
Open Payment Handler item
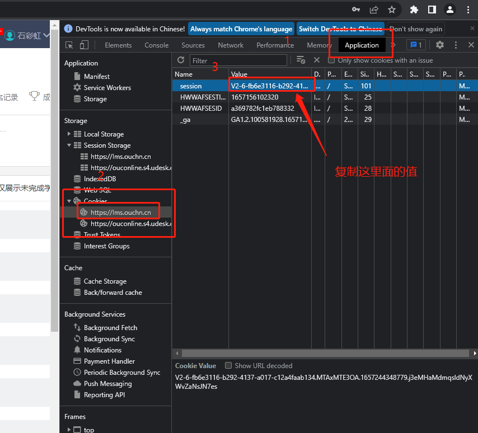coord(109,361)
